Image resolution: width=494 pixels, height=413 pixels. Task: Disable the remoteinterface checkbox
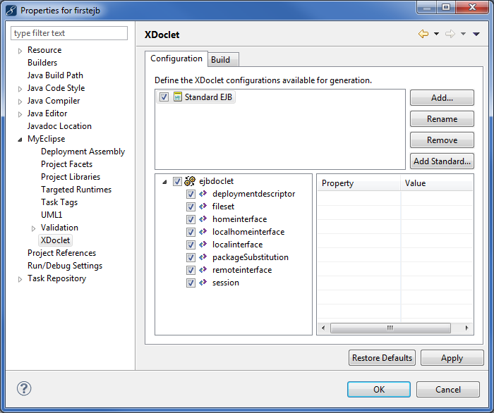(191, 270)
